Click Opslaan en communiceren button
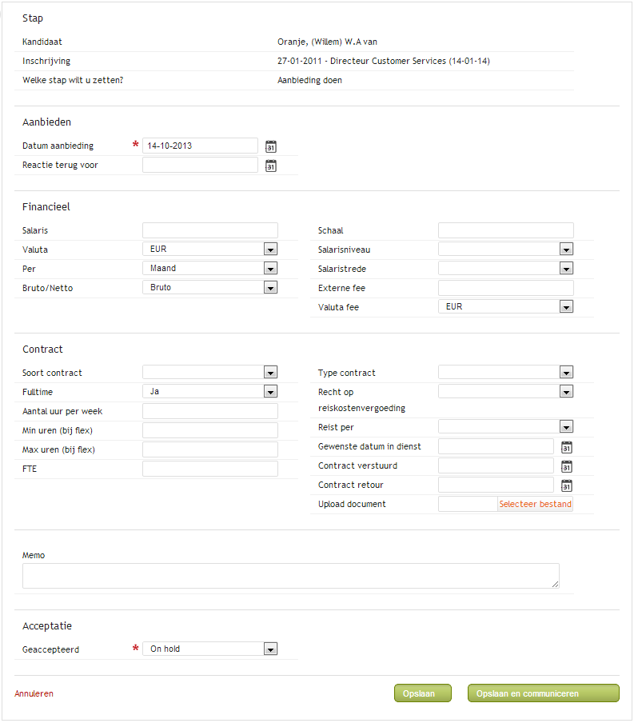This screenshot has height=723, width=634. coord(543,693)
